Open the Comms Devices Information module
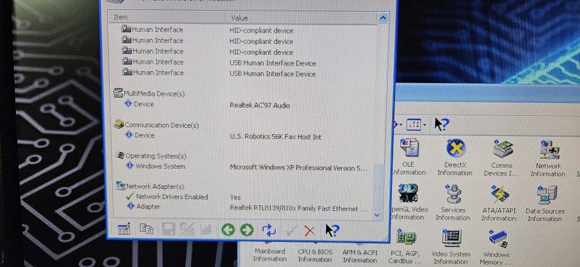 click(x=501, y=159)
